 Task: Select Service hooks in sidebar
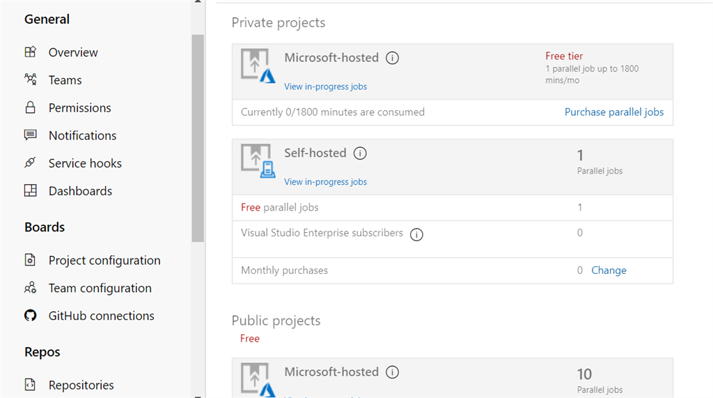(85, 164)
